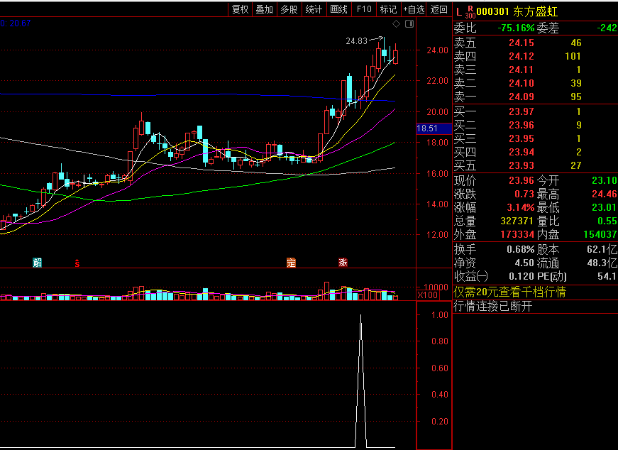The image size is (618, 450).
Task: Click the 24.83 high price annotation
Action: click(x=356, y=41)
